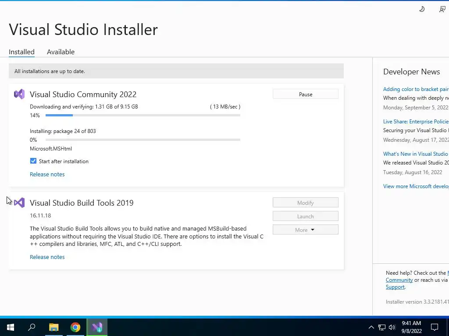Click Modify for Build Tools 2019
Image resolution: width=449 pixels, height=336 pixels.
pyautogui.click(x=306, y=203)
